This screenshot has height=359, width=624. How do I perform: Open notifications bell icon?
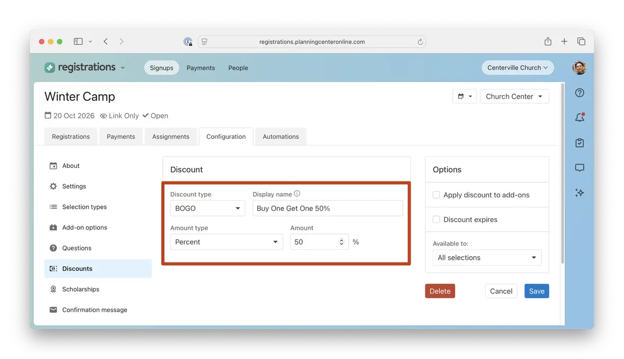click(x=580, y=117)
